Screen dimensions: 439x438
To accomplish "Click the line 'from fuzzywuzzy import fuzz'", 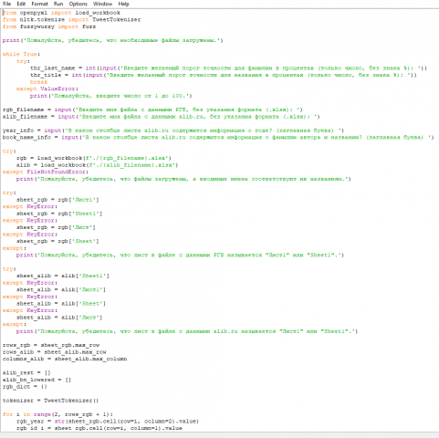I will point(49,26).
